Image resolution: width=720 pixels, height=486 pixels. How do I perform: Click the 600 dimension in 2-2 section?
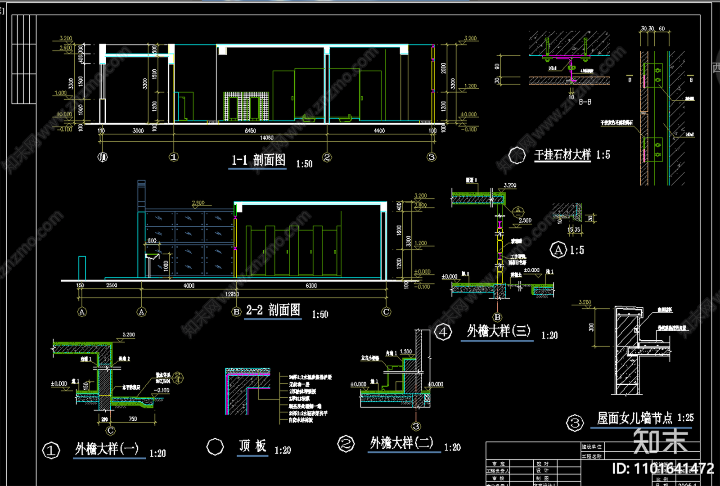pos(152,241)
